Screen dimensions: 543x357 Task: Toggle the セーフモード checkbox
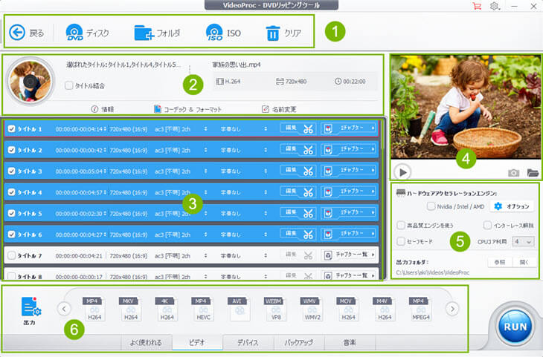(x=401, y=241)
